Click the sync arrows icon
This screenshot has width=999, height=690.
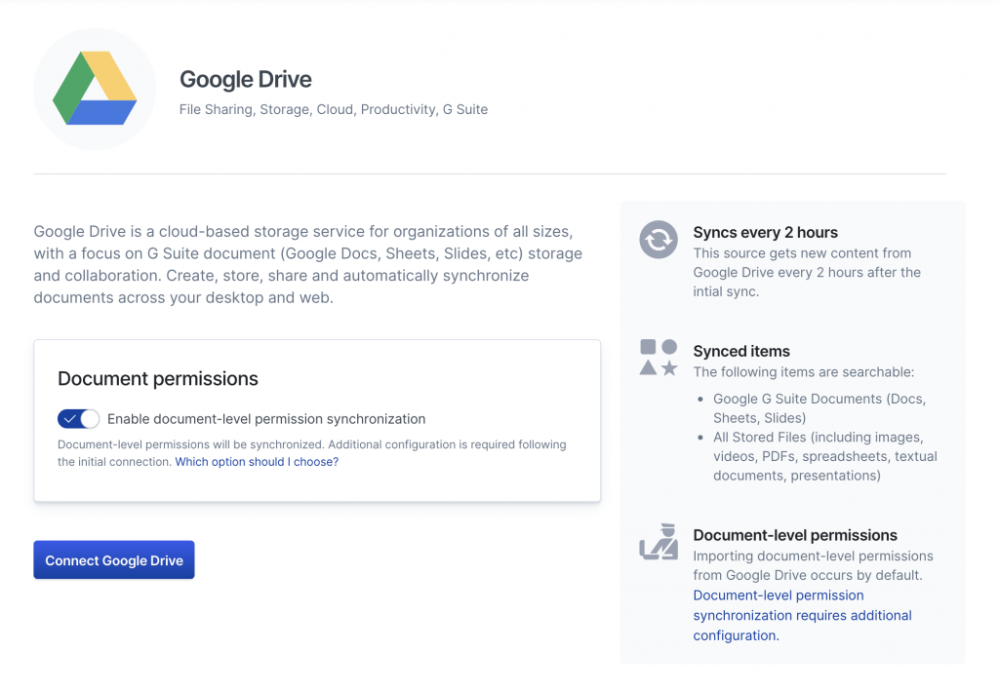(x=659, y=240)
